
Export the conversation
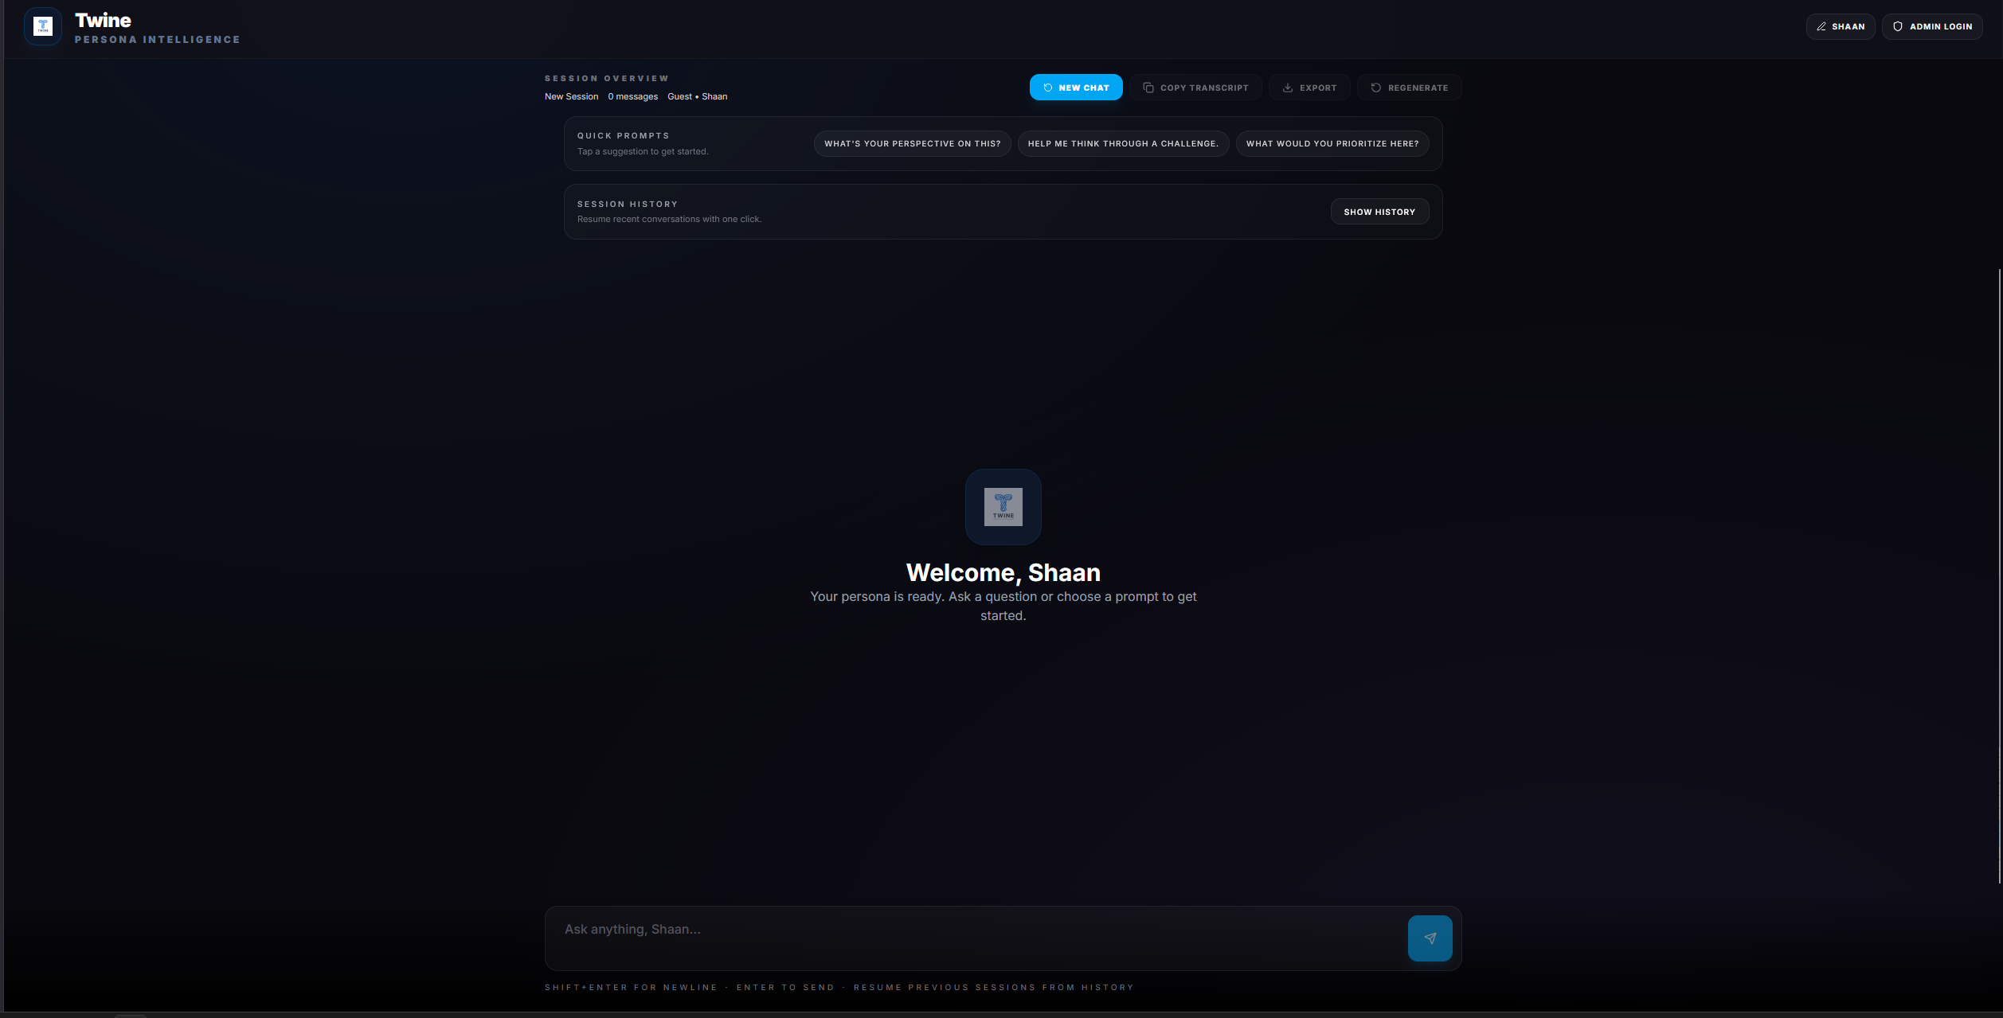tap(1309, 88)
